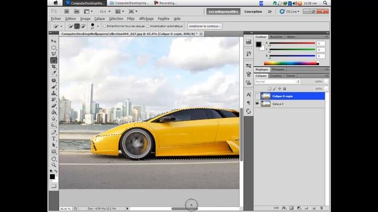Enable Échantillonner tous les calques checkbox

105,26
